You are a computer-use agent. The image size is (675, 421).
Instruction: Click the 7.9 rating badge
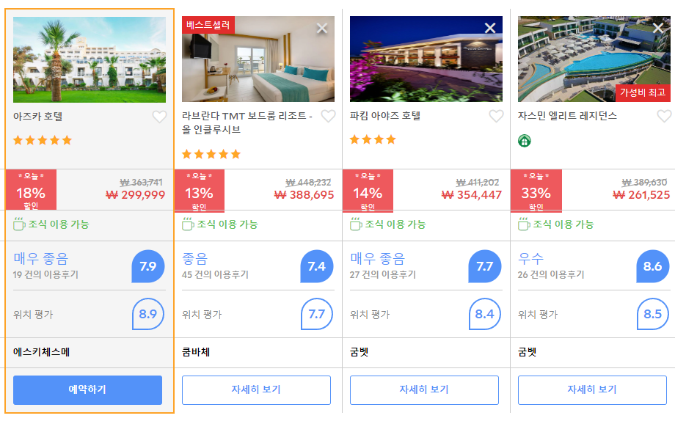(x=148, y=266)
